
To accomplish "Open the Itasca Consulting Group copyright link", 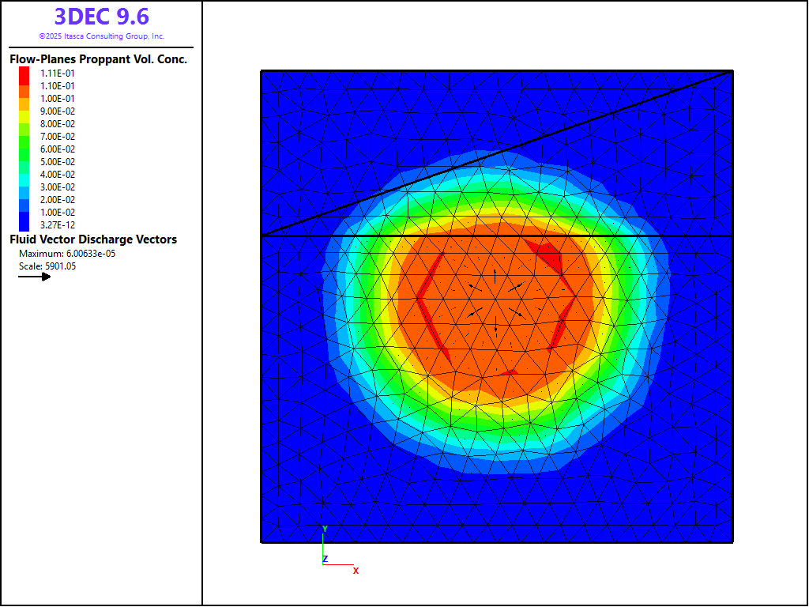I will coord(101,36).
